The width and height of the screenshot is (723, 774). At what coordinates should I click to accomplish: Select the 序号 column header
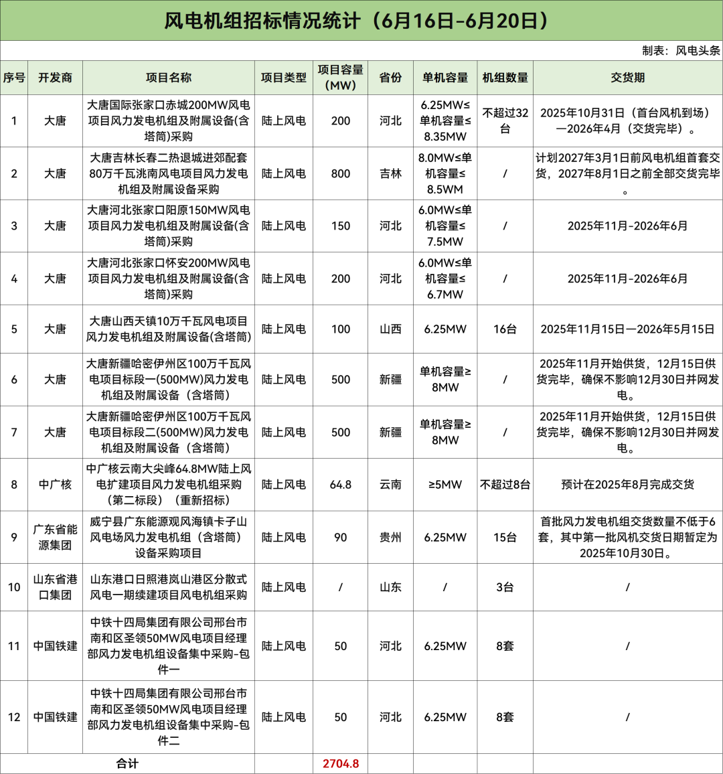[14, 78]
